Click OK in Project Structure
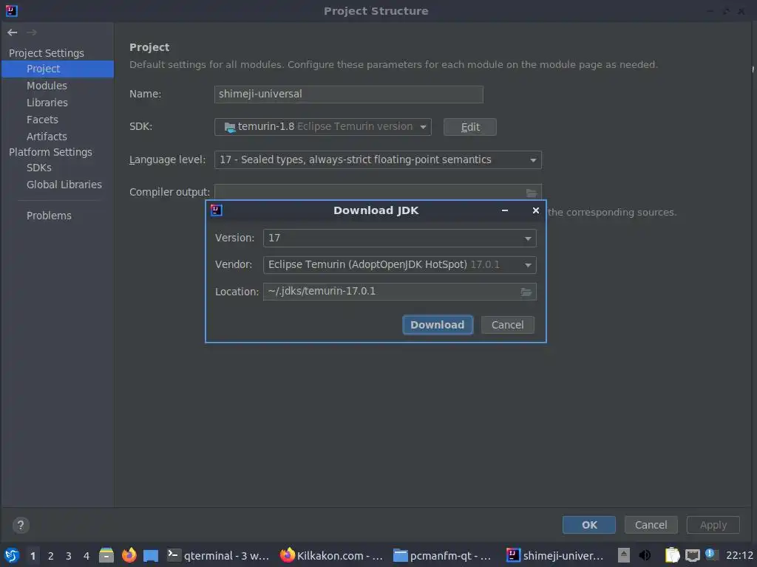The height and width of the screenshot is (567, 757). [x=589, y=525]
